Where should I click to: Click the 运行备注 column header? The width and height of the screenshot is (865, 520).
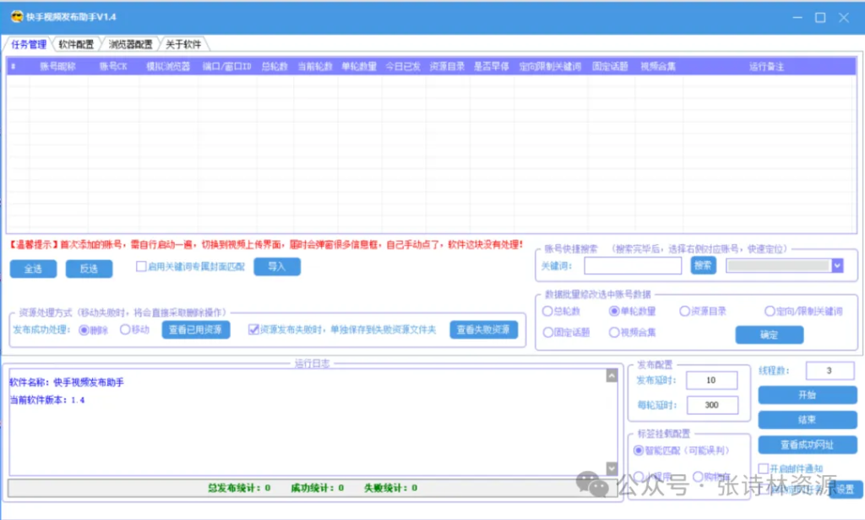coord(766,67)
